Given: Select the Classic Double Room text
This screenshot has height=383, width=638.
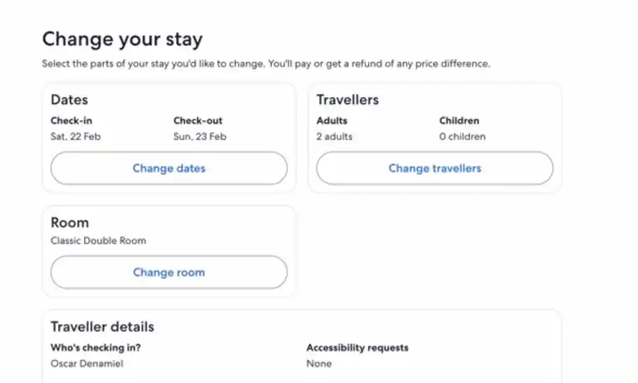Looking at the screenshot, I should pyautogui.click(x=98, y=241).
